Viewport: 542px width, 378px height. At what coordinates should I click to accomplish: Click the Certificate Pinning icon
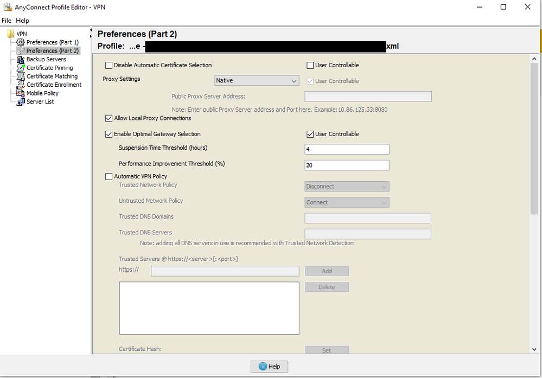[21, 68]
